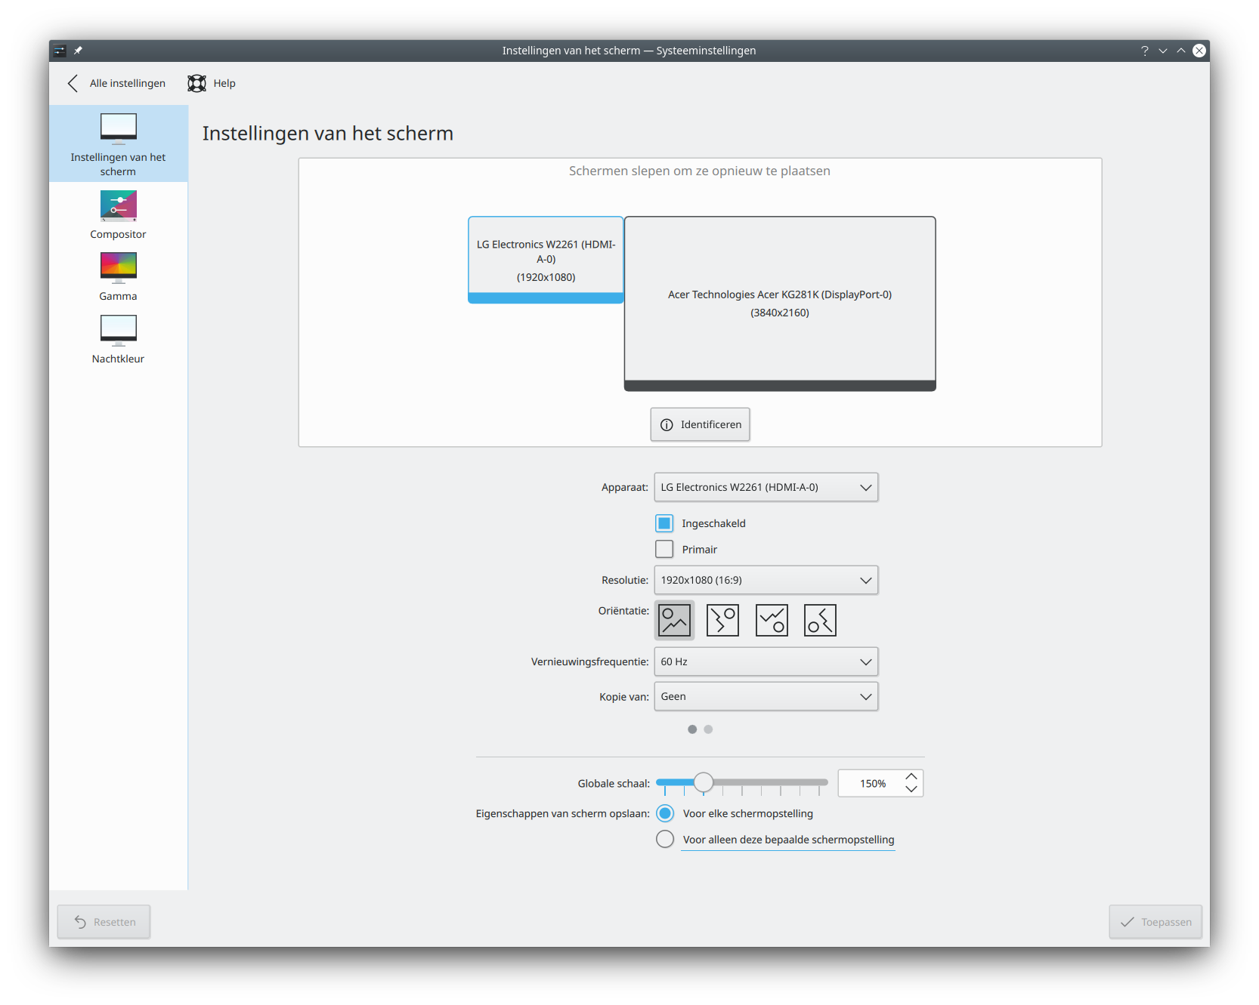This screenshot has height=1005, width=1259.
Task: Choose the rotate 90° clockwise orientation icon
Action: coord(722,621)
